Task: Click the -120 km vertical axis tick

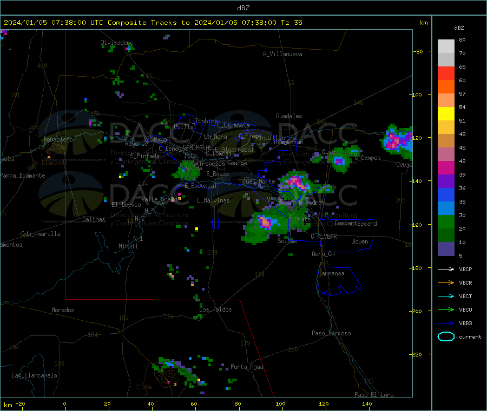Action: tap(416, 138)
